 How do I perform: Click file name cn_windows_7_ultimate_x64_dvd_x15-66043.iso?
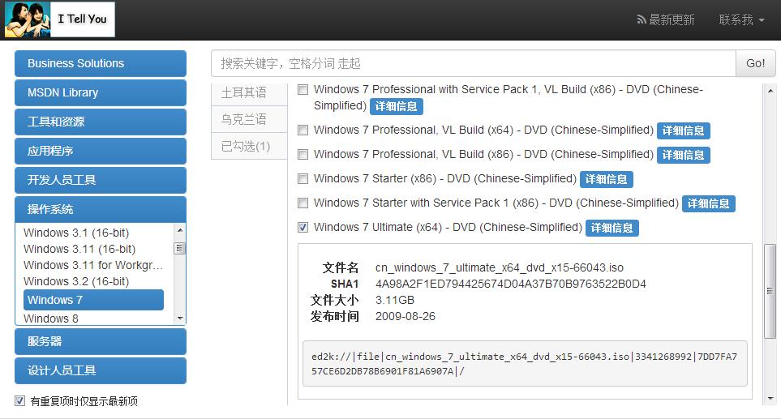[499, 267]
